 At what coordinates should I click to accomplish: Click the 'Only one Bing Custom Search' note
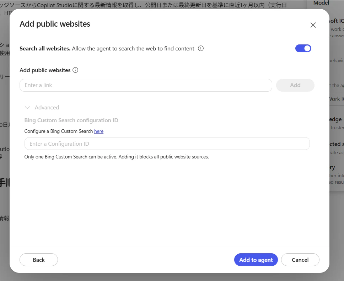[117, 157]
